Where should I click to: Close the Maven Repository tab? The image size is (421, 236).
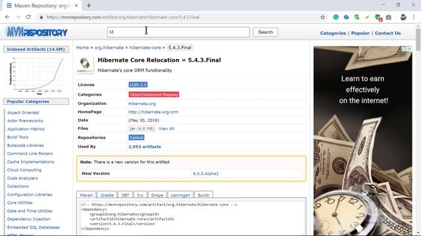76,5
